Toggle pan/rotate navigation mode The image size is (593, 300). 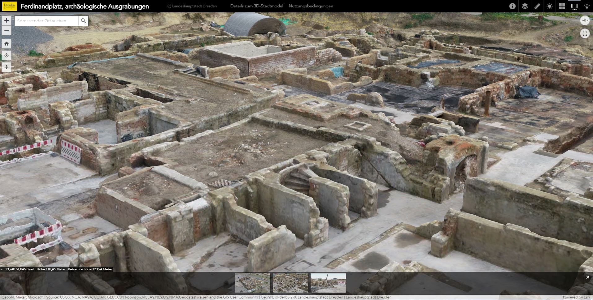coord(7,67)
